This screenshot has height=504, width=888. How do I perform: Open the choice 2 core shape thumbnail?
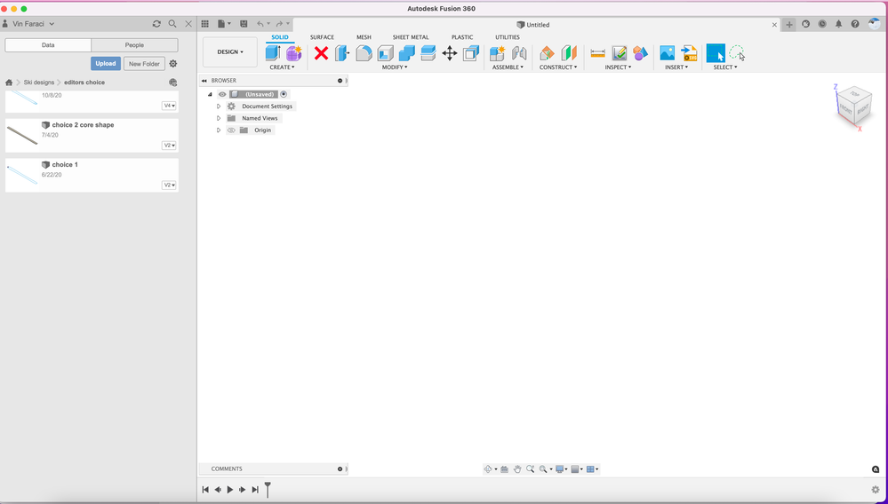point(22,135)
